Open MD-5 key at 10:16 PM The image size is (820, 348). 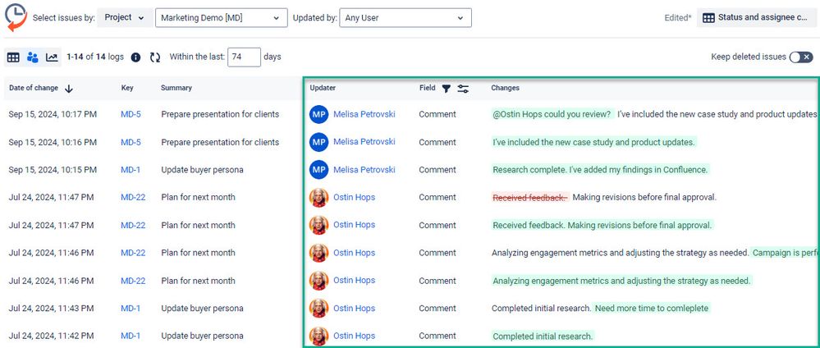click(131, 142)
